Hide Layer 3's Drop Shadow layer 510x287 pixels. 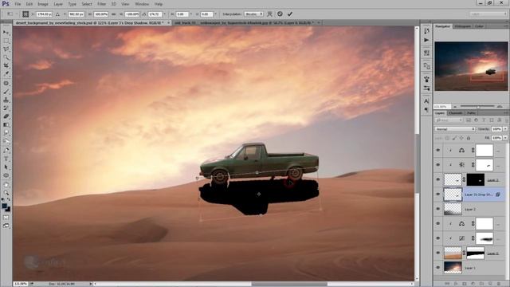[437, 195]
